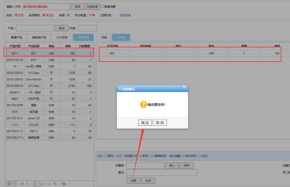Enable the 散客消费 checkbox
Image resolution: width=290 pixels, height=187 pixels.
102,6
